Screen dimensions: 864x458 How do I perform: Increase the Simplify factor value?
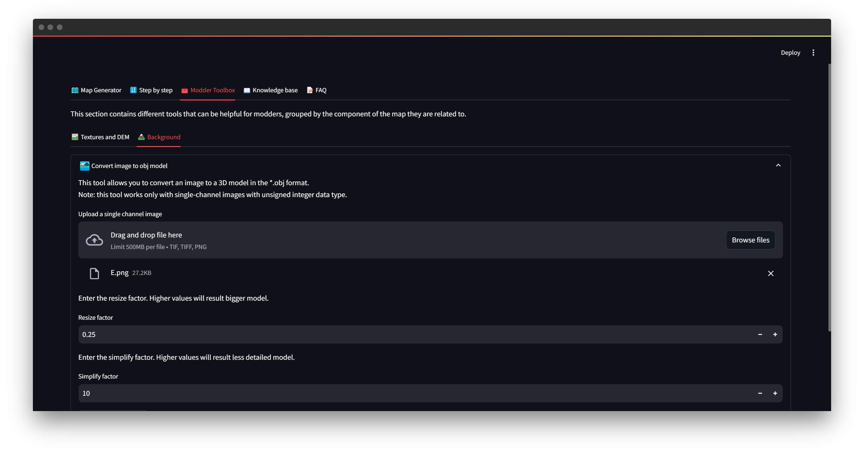(775, 393)
